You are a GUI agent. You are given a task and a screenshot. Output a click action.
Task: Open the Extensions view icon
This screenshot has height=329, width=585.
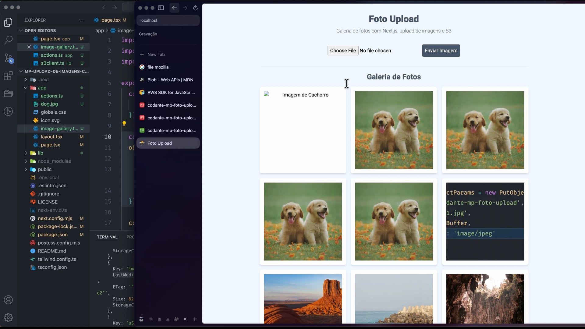[x=9, y=76]
